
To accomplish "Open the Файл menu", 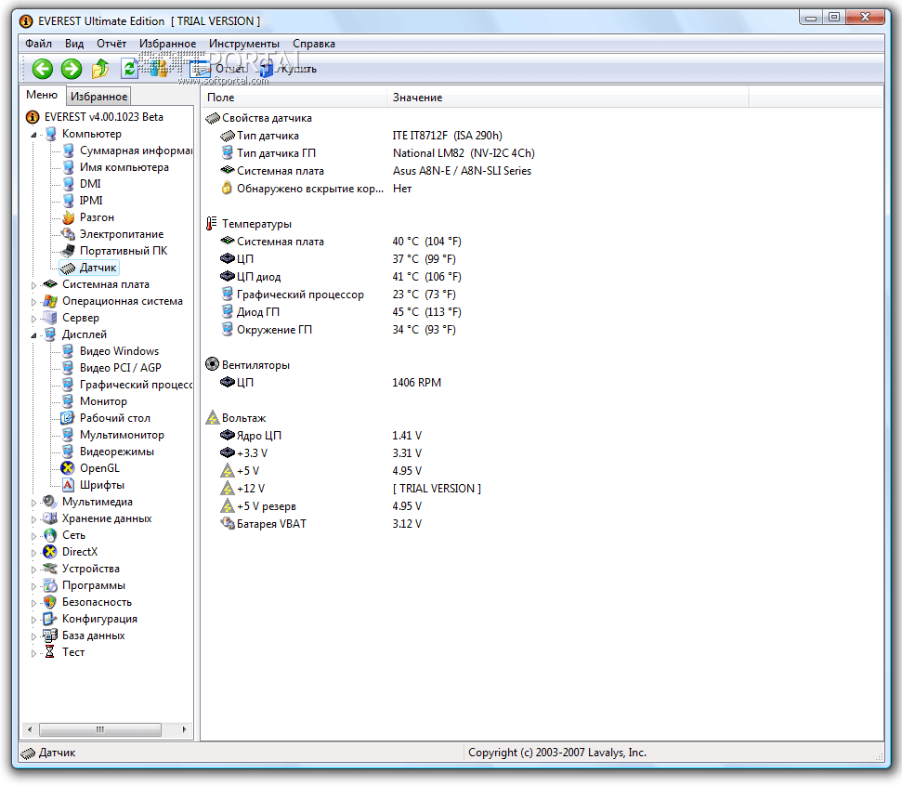I will 38,44.
